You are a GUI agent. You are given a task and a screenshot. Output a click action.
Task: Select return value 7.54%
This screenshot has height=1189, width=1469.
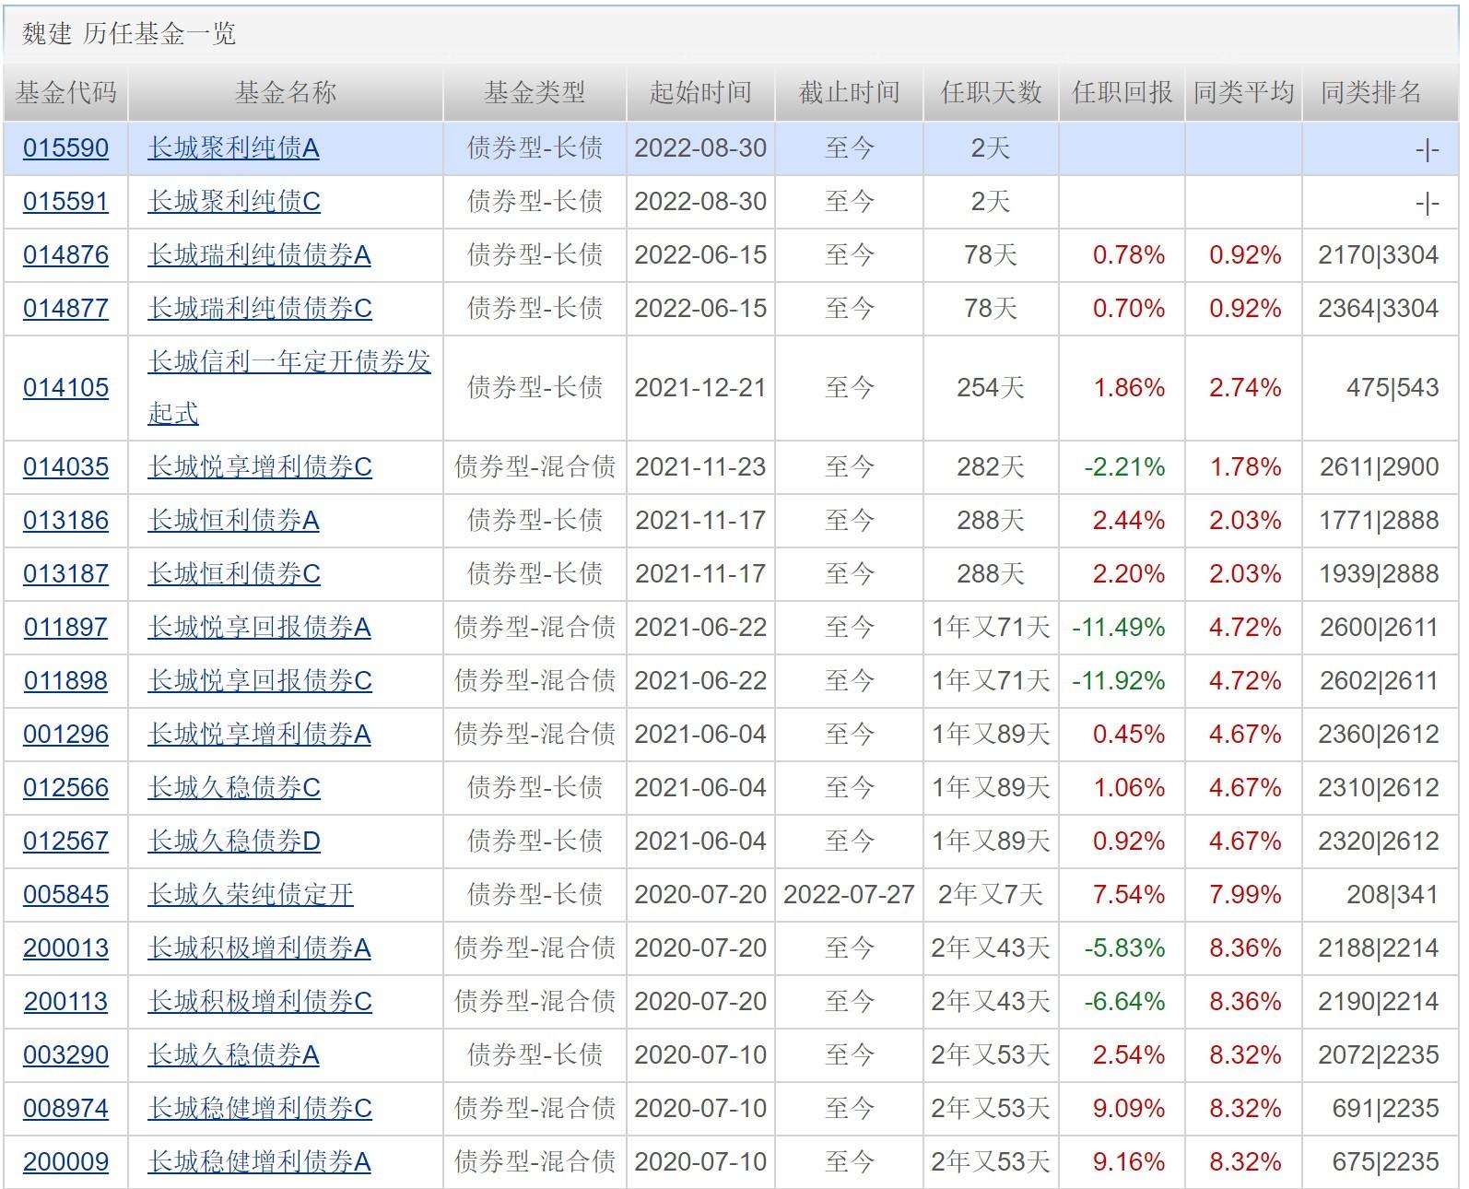[1129, 894]
